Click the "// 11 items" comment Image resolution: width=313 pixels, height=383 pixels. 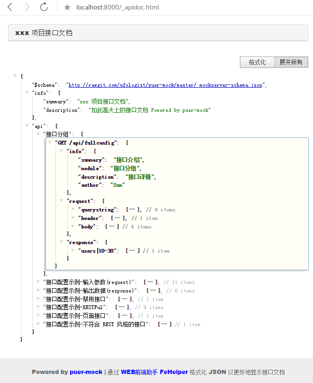[x=179, y=283]
